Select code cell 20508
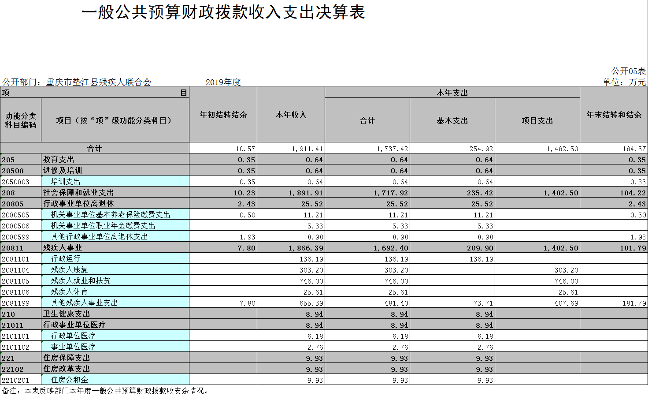 coord(21,170)
